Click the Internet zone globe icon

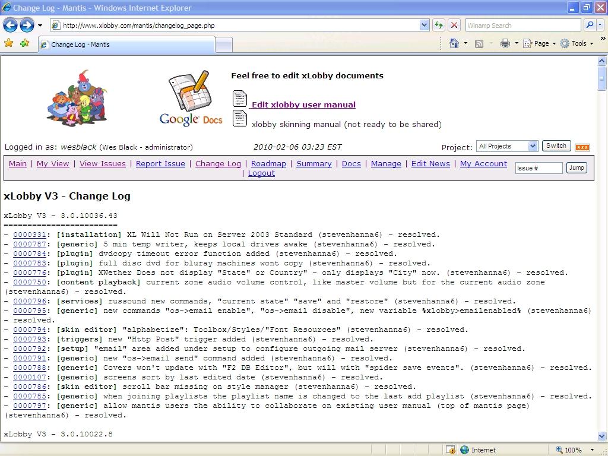click(464, 450)
